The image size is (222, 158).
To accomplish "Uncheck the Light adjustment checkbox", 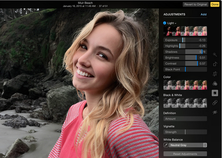I will click(x=165, y=23).
